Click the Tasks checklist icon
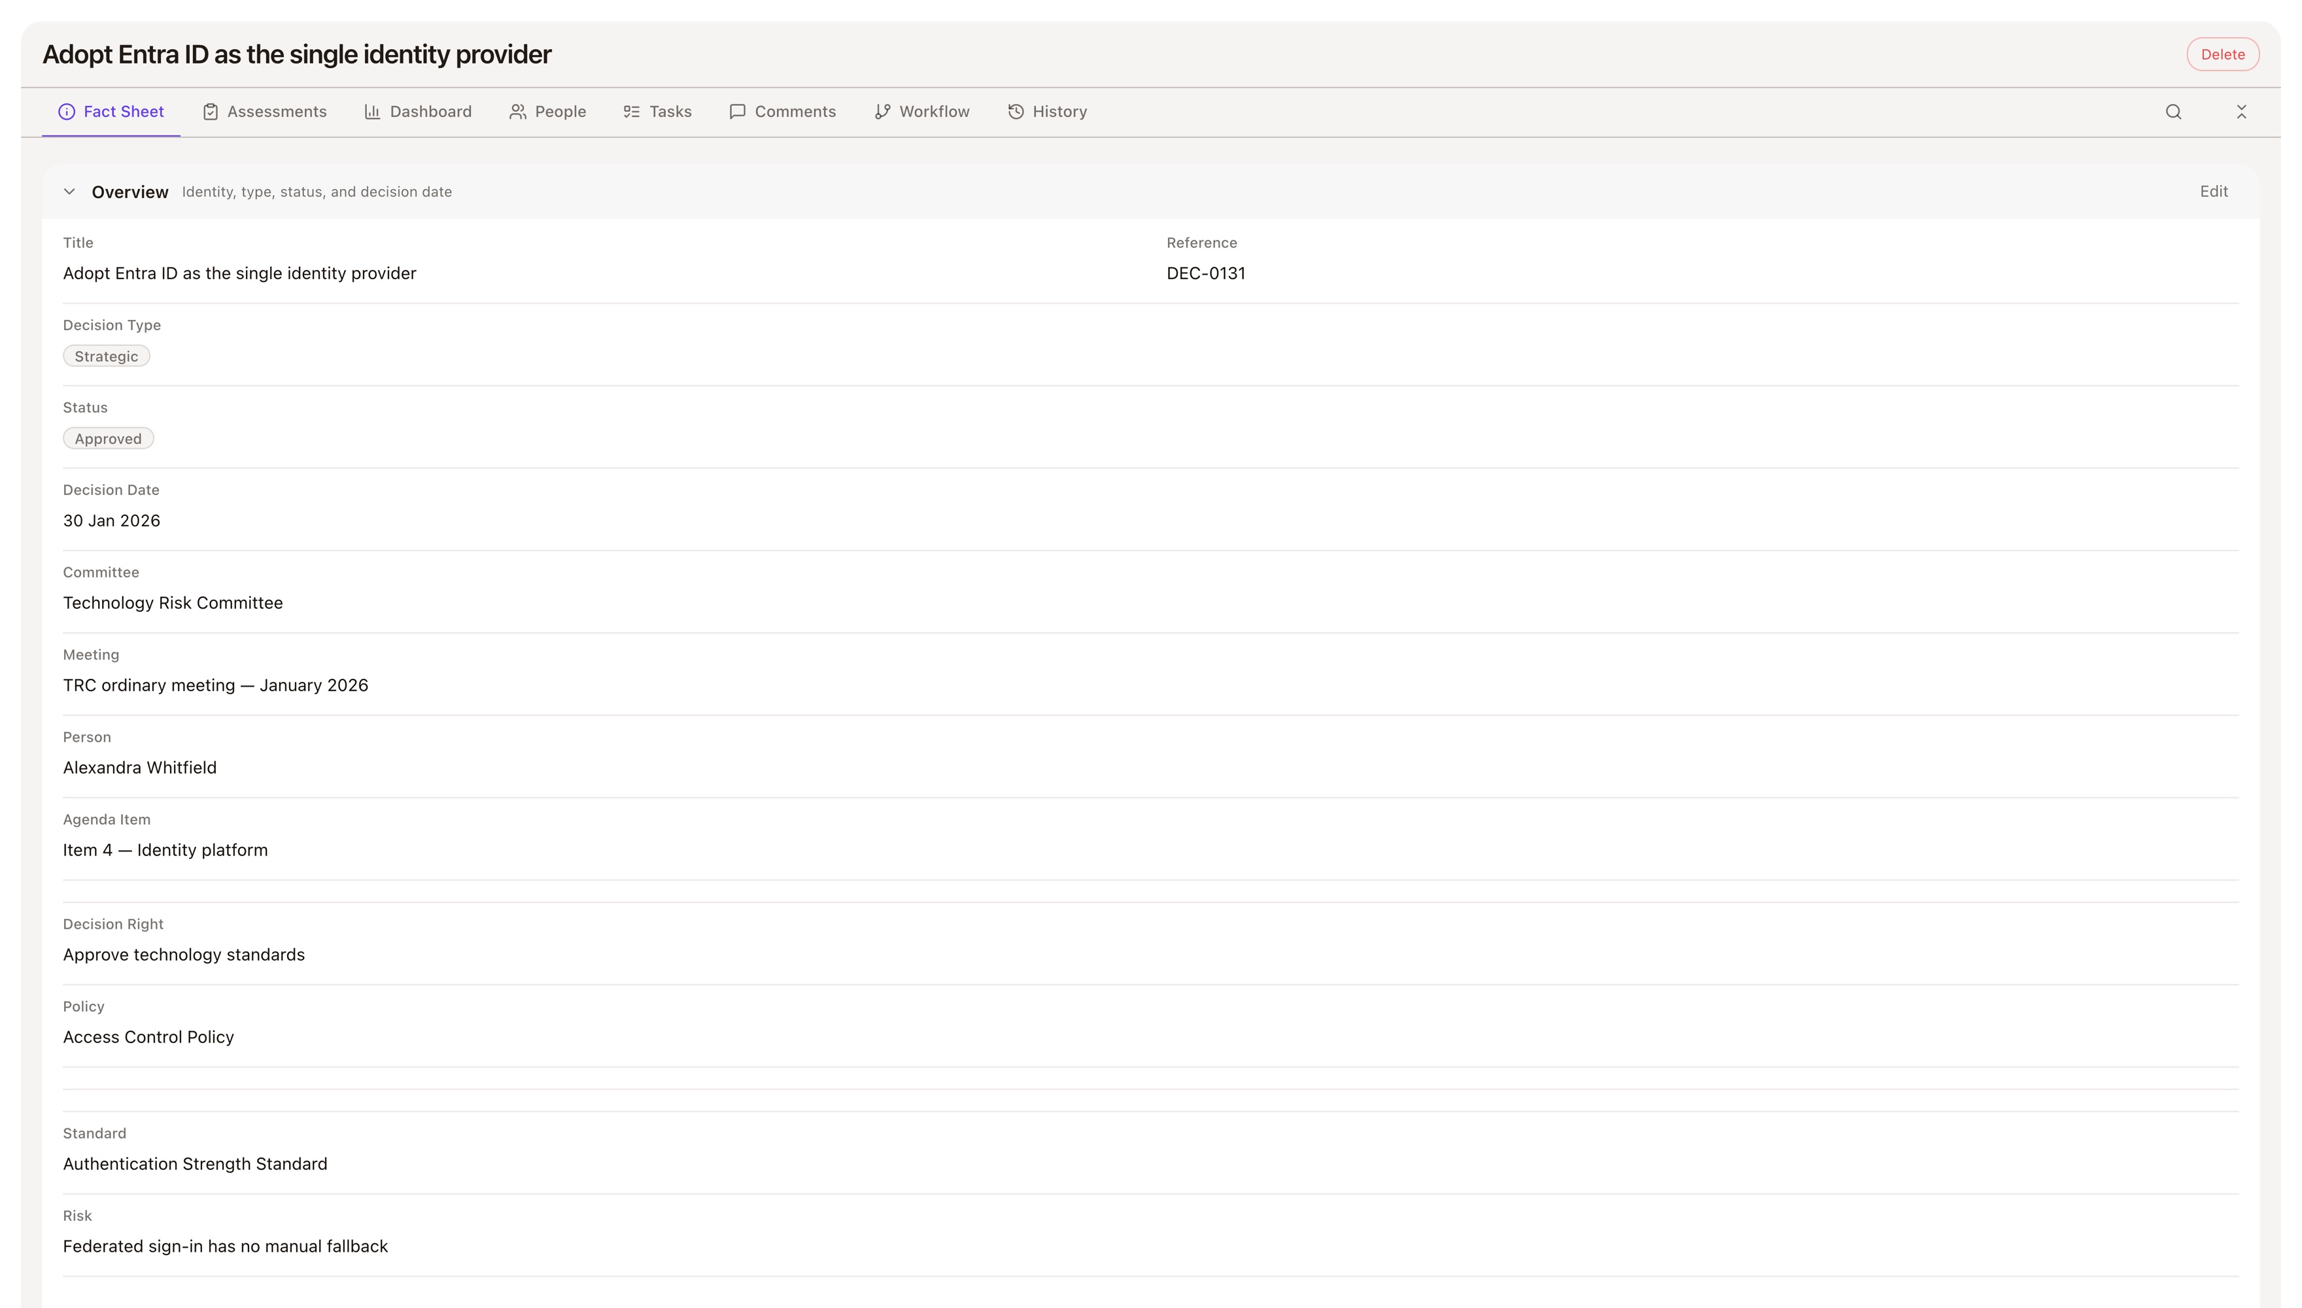Image resolution: width=2302 pixels, height=1308 pixels. (631, 111)
